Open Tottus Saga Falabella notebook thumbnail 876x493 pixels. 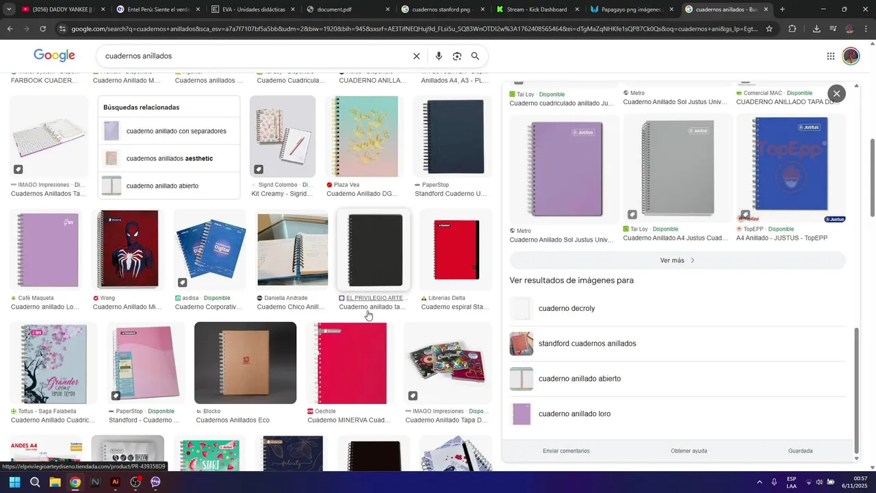coord(53,363)
